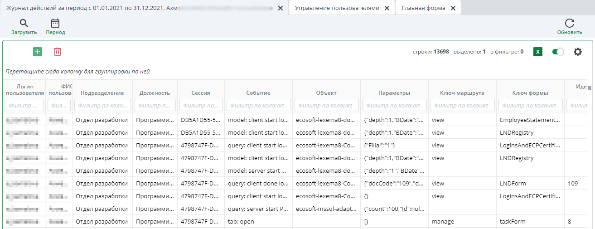Click the Обновить refresh icon
This screenshot has width=595, height=229.
(570, 24)
